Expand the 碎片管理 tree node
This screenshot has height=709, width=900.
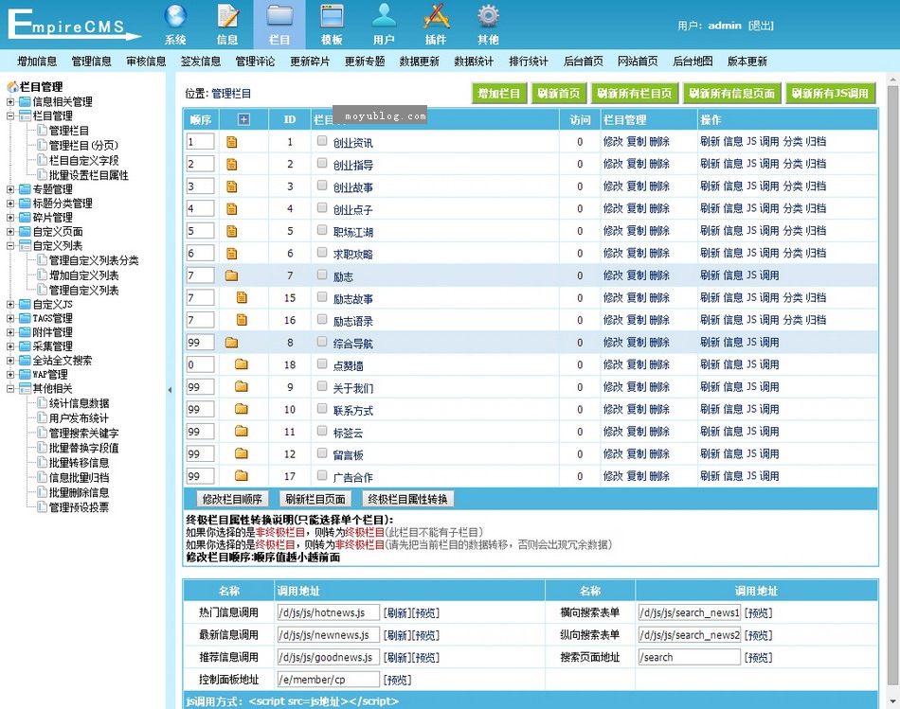tap(10, 218)
